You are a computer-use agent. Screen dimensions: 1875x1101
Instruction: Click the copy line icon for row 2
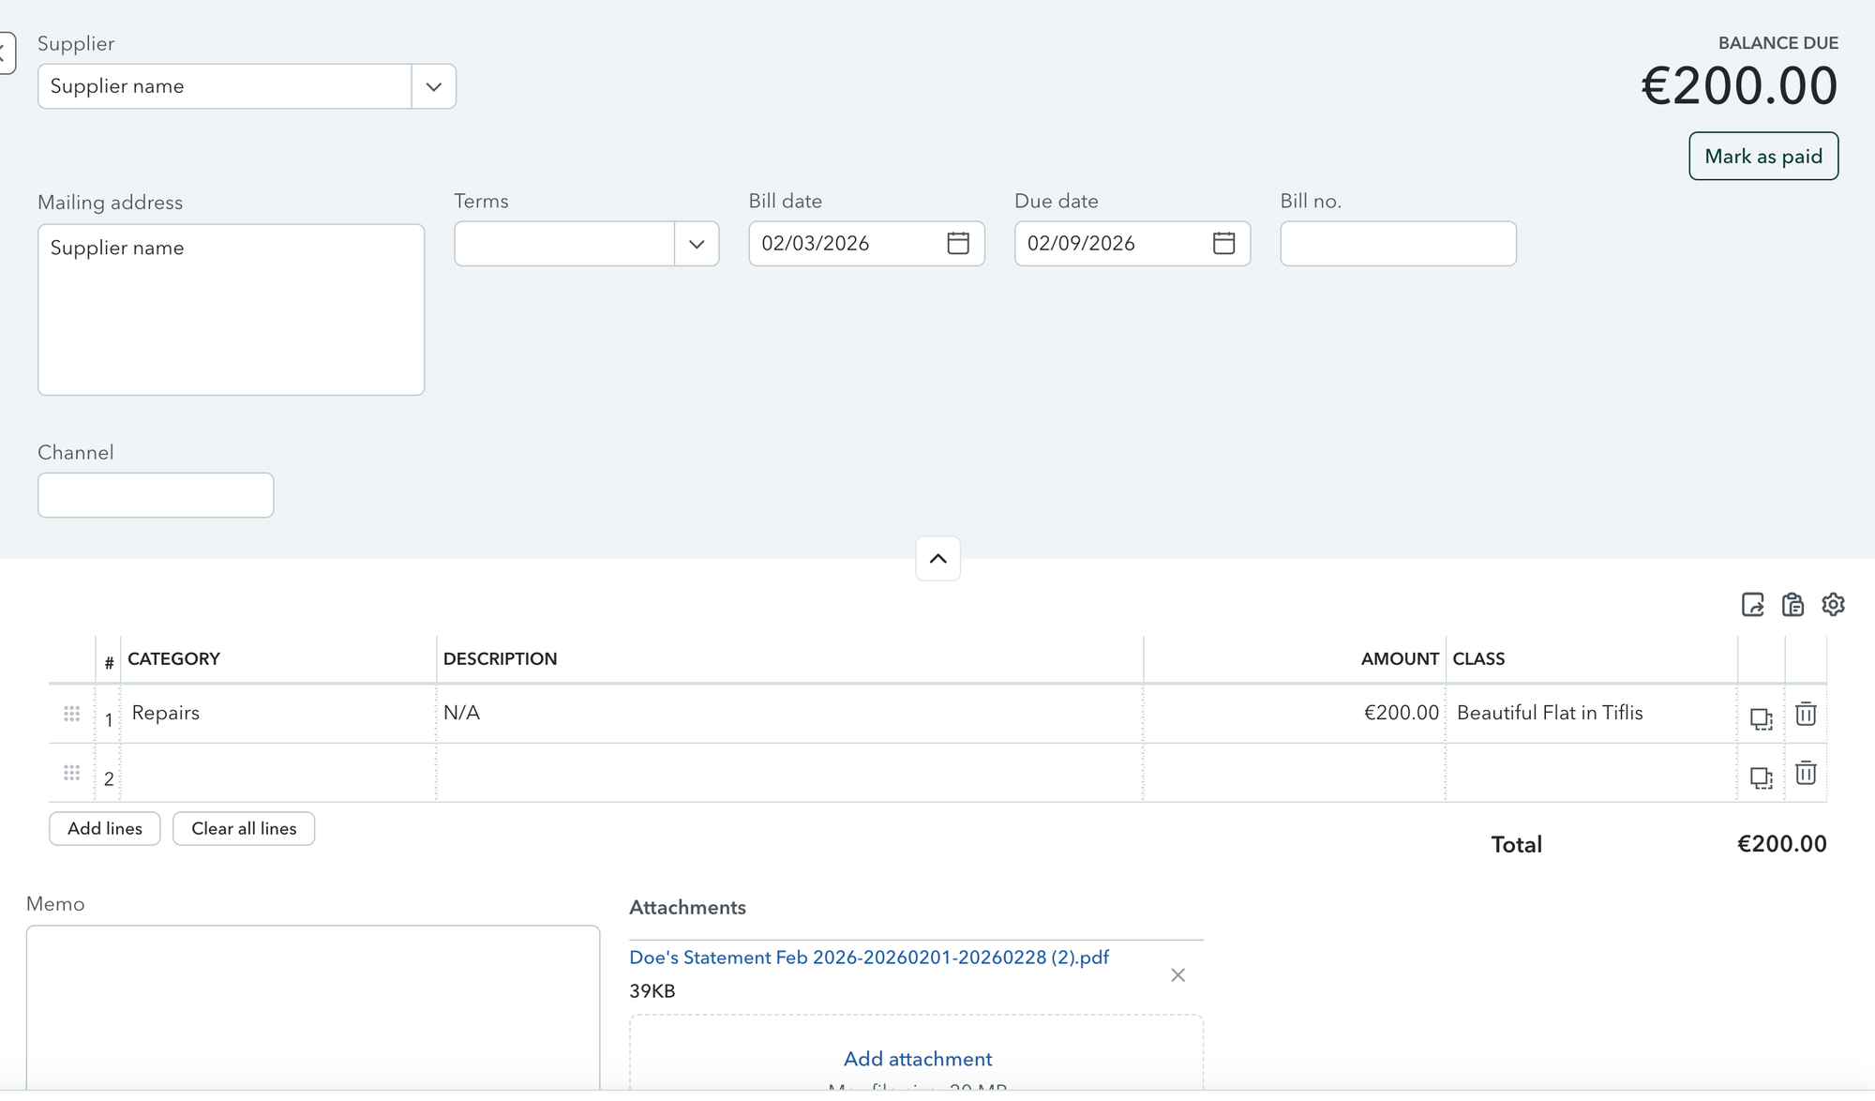coord(1761,777)
